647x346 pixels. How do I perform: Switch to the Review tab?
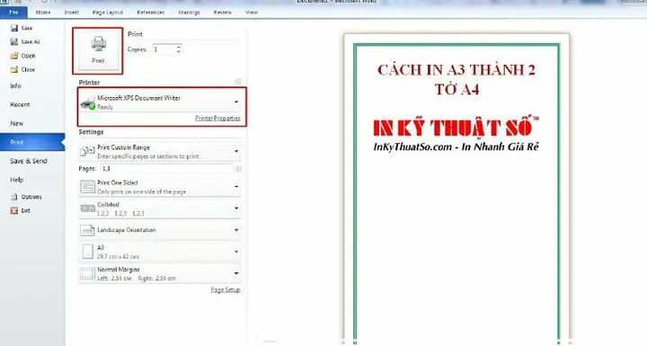coord(223,13)
